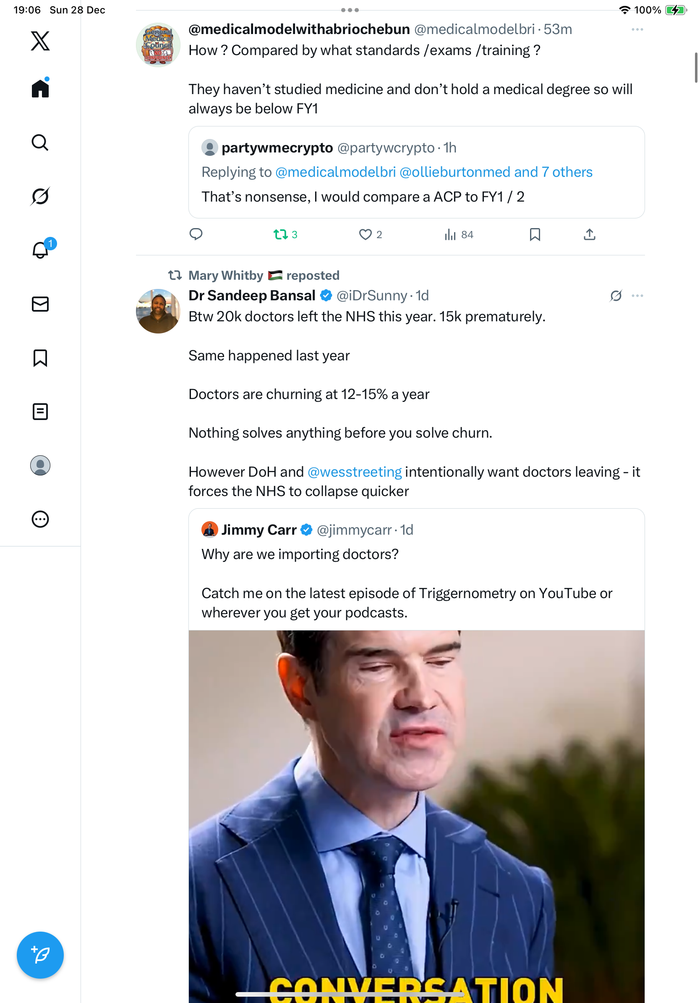Click the feed scrollbar on right edge
Screen dimensions: 700x1003
696,68
